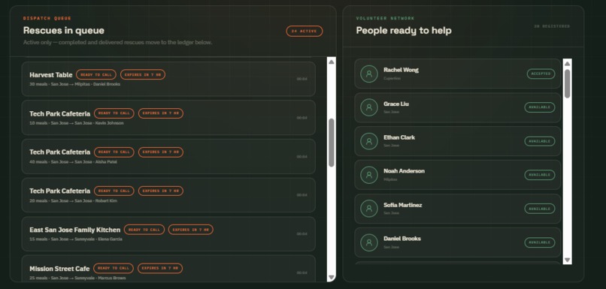
Task: Click READY TO CALL on East San Jose Family Kitchen
Action: pos(144,230)
